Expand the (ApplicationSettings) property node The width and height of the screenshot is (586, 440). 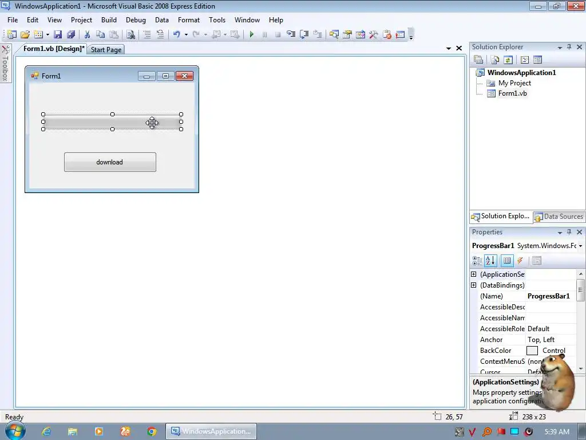(x=474, y=274)
